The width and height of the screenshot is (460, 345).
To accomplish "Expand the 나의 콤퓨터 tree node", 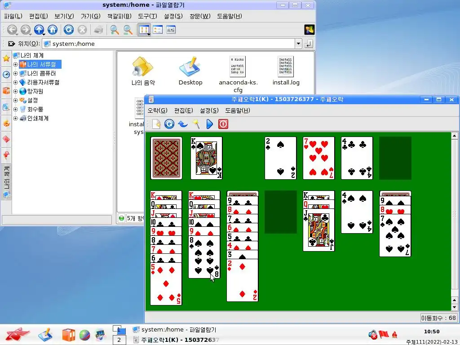I will point(16,73).
